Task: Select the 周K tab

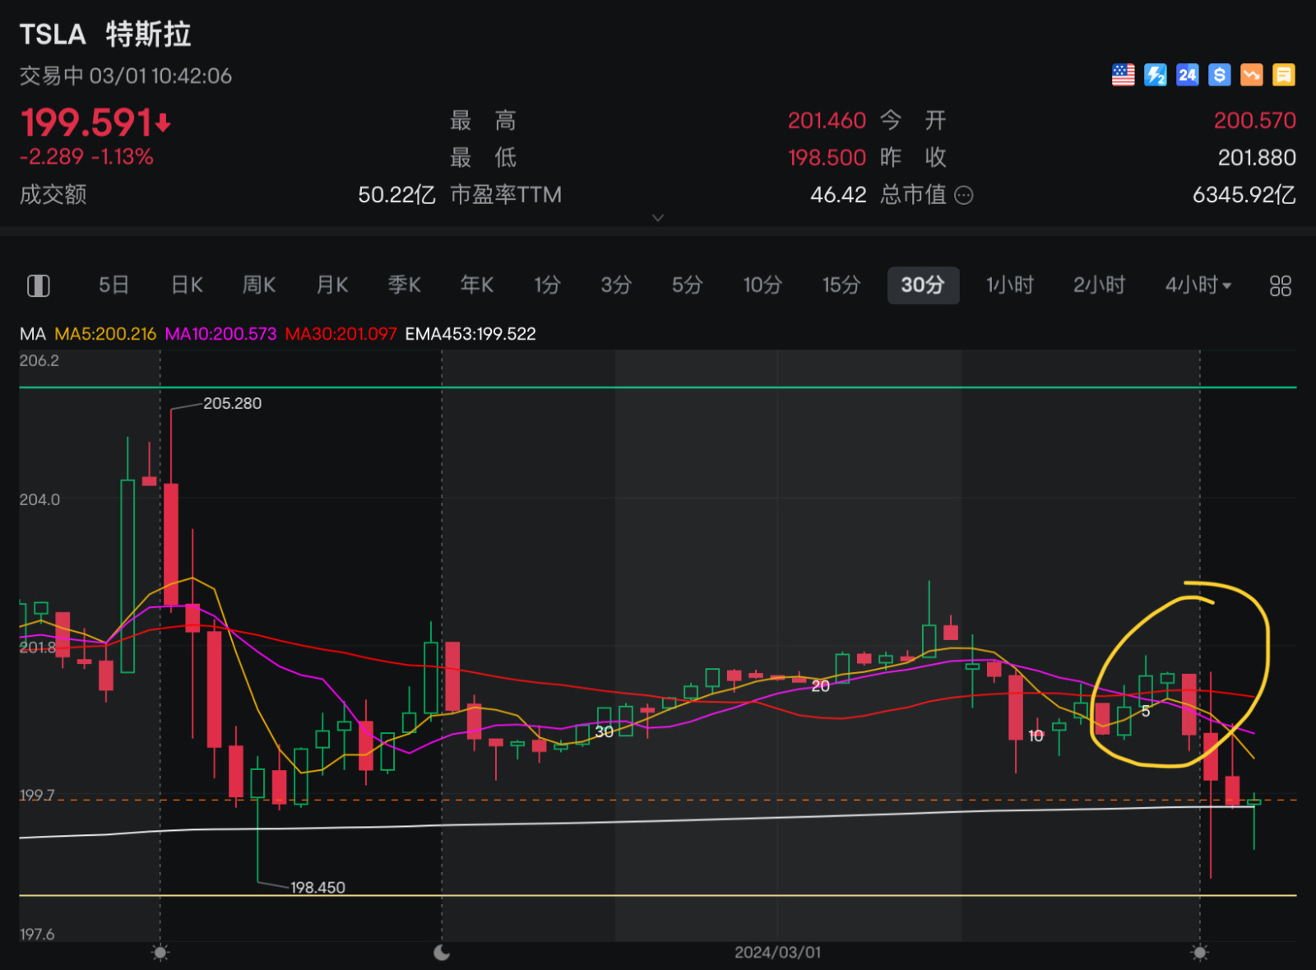Action: (x=259, y=285)
